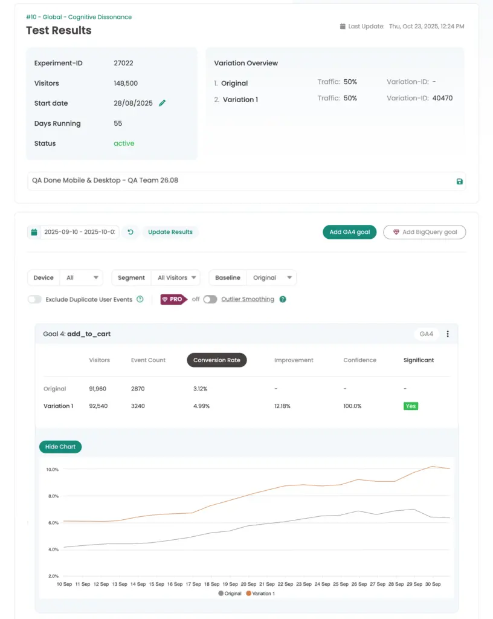Click the reset date range arrow icon
The height and width of the screenshot is (619, 493).
click(130, 232)
